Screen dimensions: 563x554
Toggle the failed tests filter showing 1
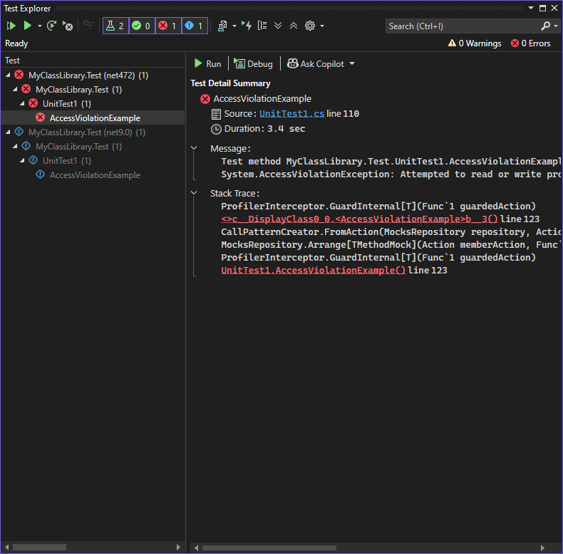click(x=168, y=26)
